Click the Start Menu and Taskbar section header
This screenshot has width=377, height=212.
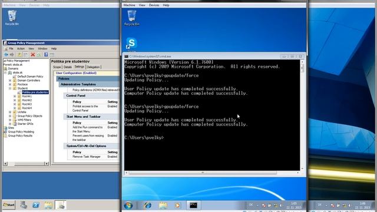[x=84, y=117]
